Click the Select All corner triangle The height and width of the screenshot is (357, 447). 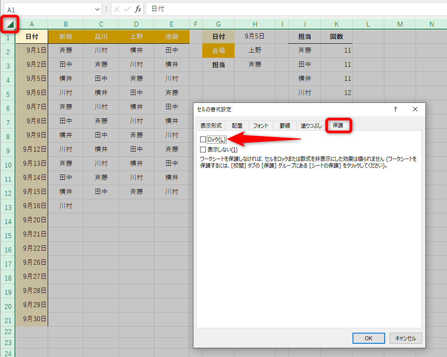[x=10, y=25]
